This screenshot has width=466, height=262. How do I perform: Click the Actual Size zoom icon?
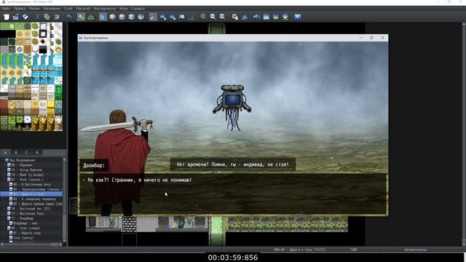[x=222, y=17]
